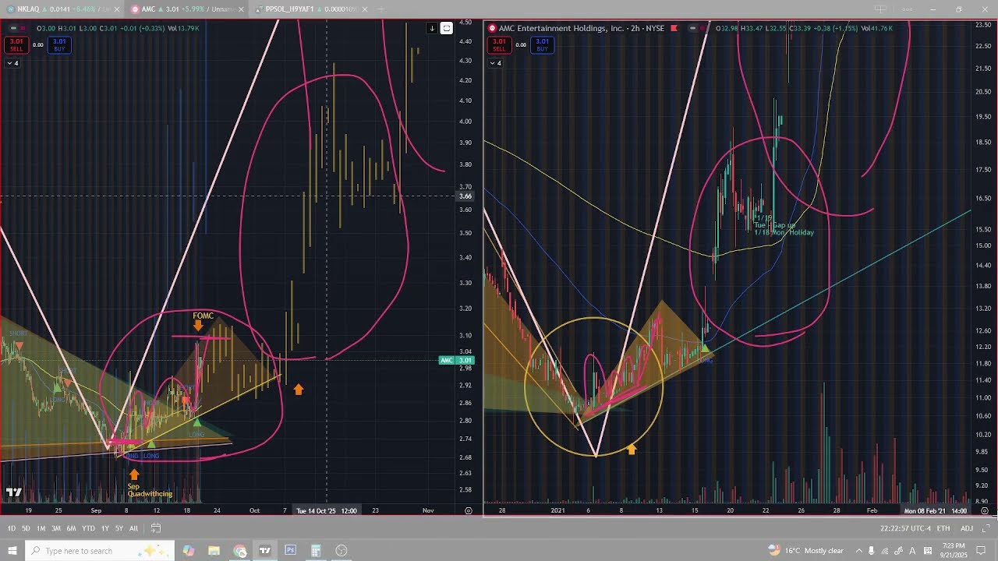The image size is (998, 561).
Task: Close the PPSOL_H9YAF1 tab
Action: (x=365, y=9)
